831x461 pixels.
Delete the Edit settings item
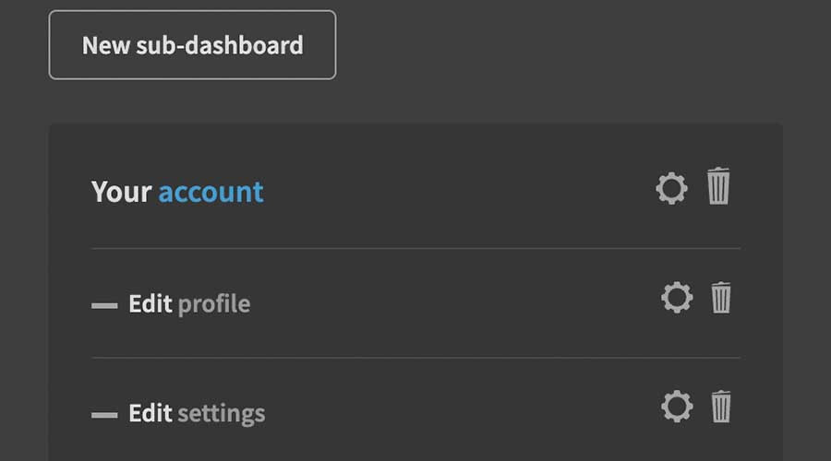tap(721, 407)
